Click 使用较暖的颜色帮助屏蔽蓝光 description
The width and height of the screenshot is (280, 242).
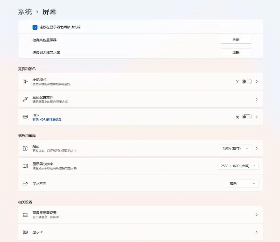coord(52,84)
